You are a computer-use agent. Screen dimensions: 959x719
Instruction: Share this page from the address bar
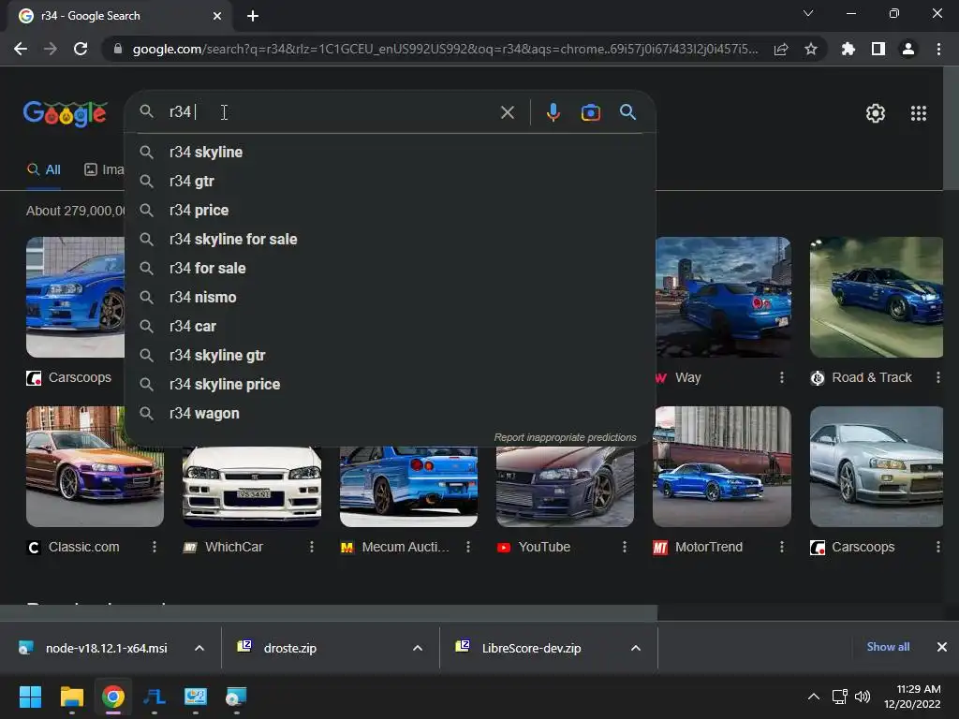[x=781, y=49]
